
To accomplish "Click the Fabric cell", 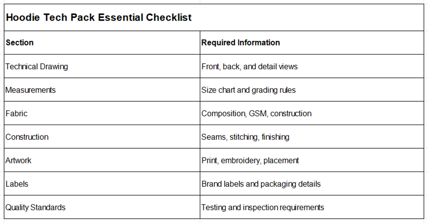I will tap(102, 113).
